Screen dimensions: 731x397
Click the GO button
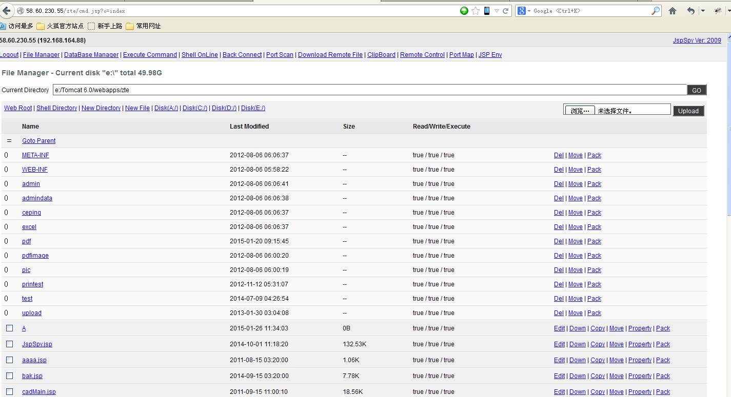coord(697,90)
